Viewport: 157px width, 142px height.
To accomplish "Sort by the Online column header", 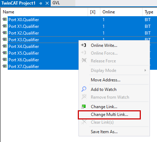I will click(121, 12).
